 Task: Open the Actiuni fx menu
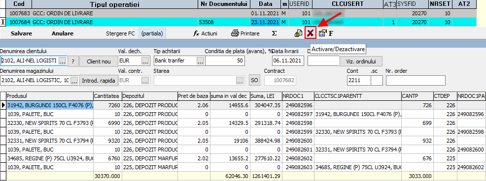click(205, 33)
